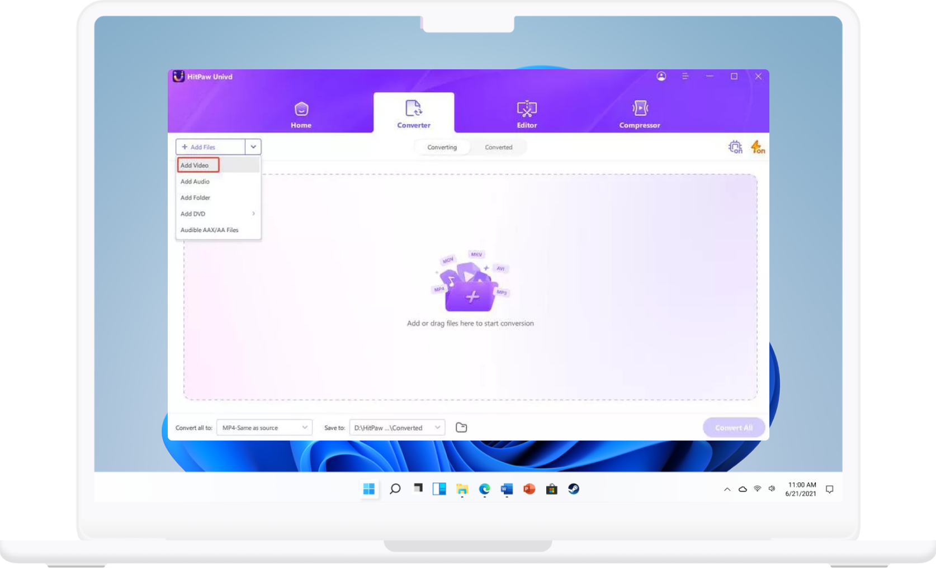The height and width of the screenshot is (568, 936).
Task: Expand the Add DVD submenu
Action: click(x=218, y=214)
